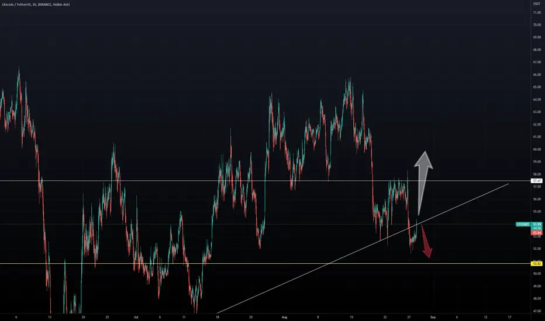Image resolution: width=545 pixels, height=321 pixels.
Task: Click the 62.00 price axis label
Action: pos(537,124)
